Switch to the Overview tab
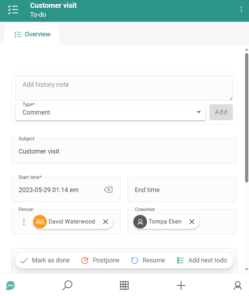Viewport: 249px width, 296px height. pos(32,34)
